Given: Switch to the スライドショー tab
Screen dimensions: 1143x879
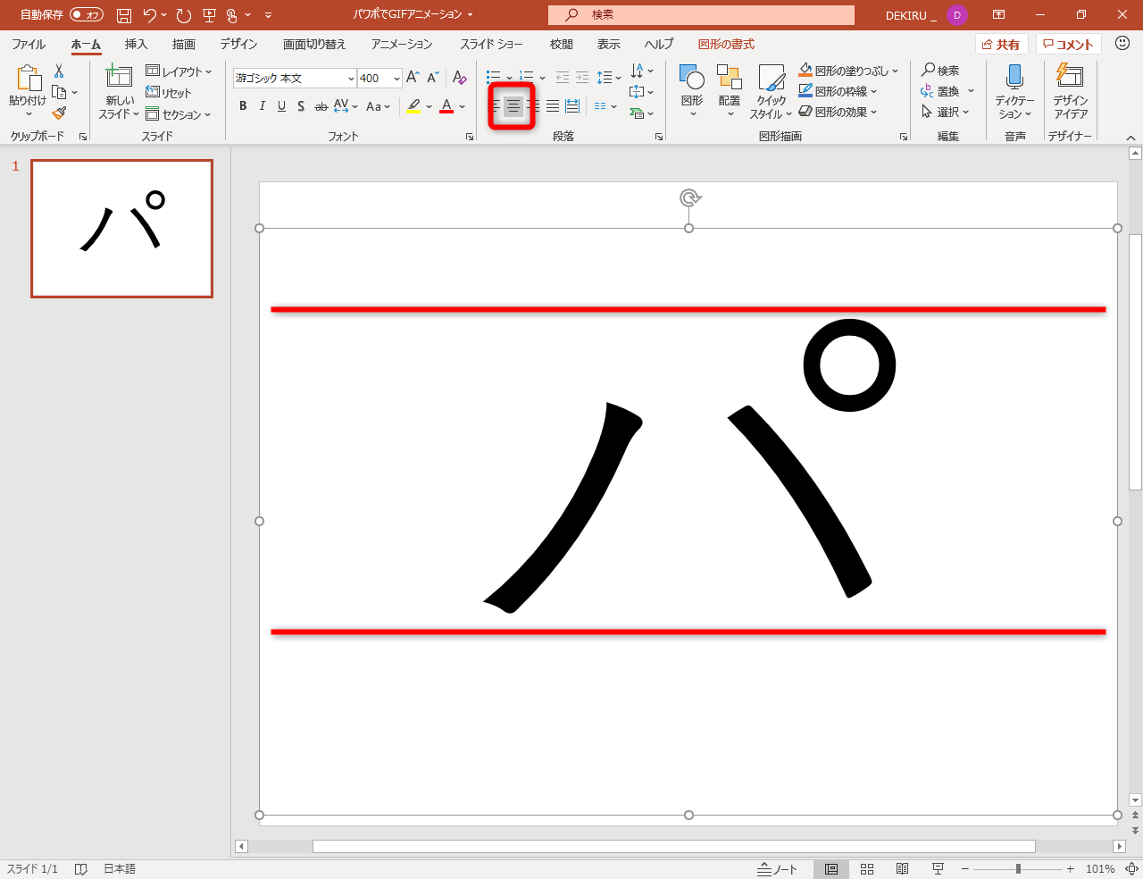Looking at the screenshot, I should (x=492, y=44).
